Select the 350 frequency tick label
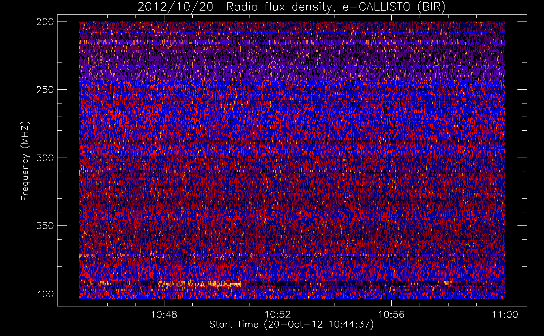Screen dimensions: 544x336 tap(45, 226)
